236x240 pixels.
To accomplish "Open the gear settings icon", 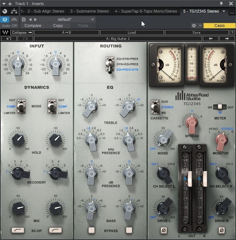I will click(194, 25).
